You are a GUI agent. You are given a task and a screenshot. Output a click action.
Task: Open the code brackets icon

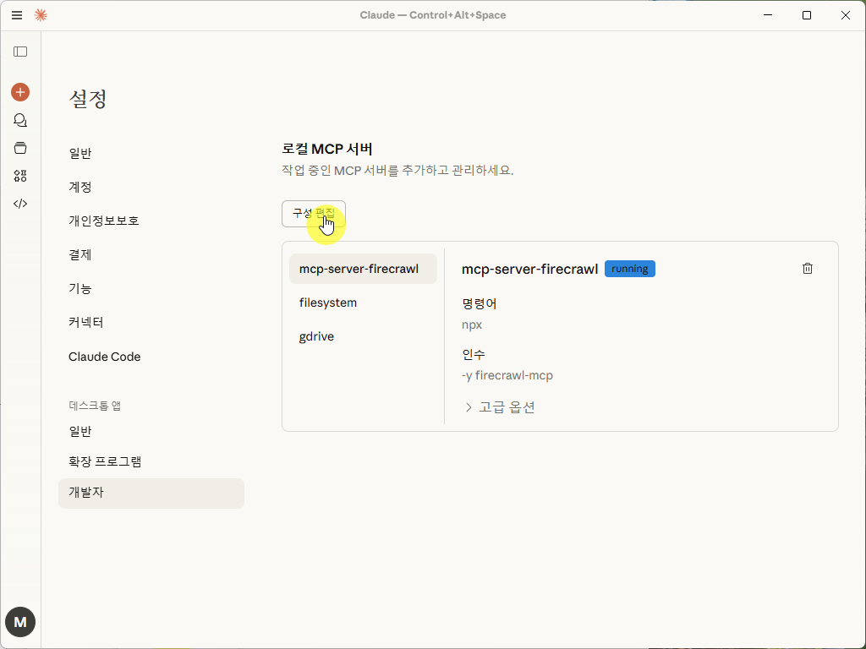pos(20,204)
